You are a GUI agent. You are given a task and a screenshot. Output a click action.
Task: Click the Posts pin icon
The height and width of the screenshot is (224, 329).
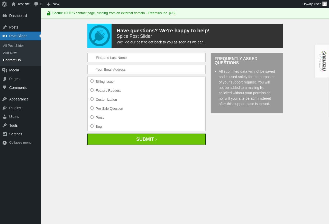(x=5, y=27)
